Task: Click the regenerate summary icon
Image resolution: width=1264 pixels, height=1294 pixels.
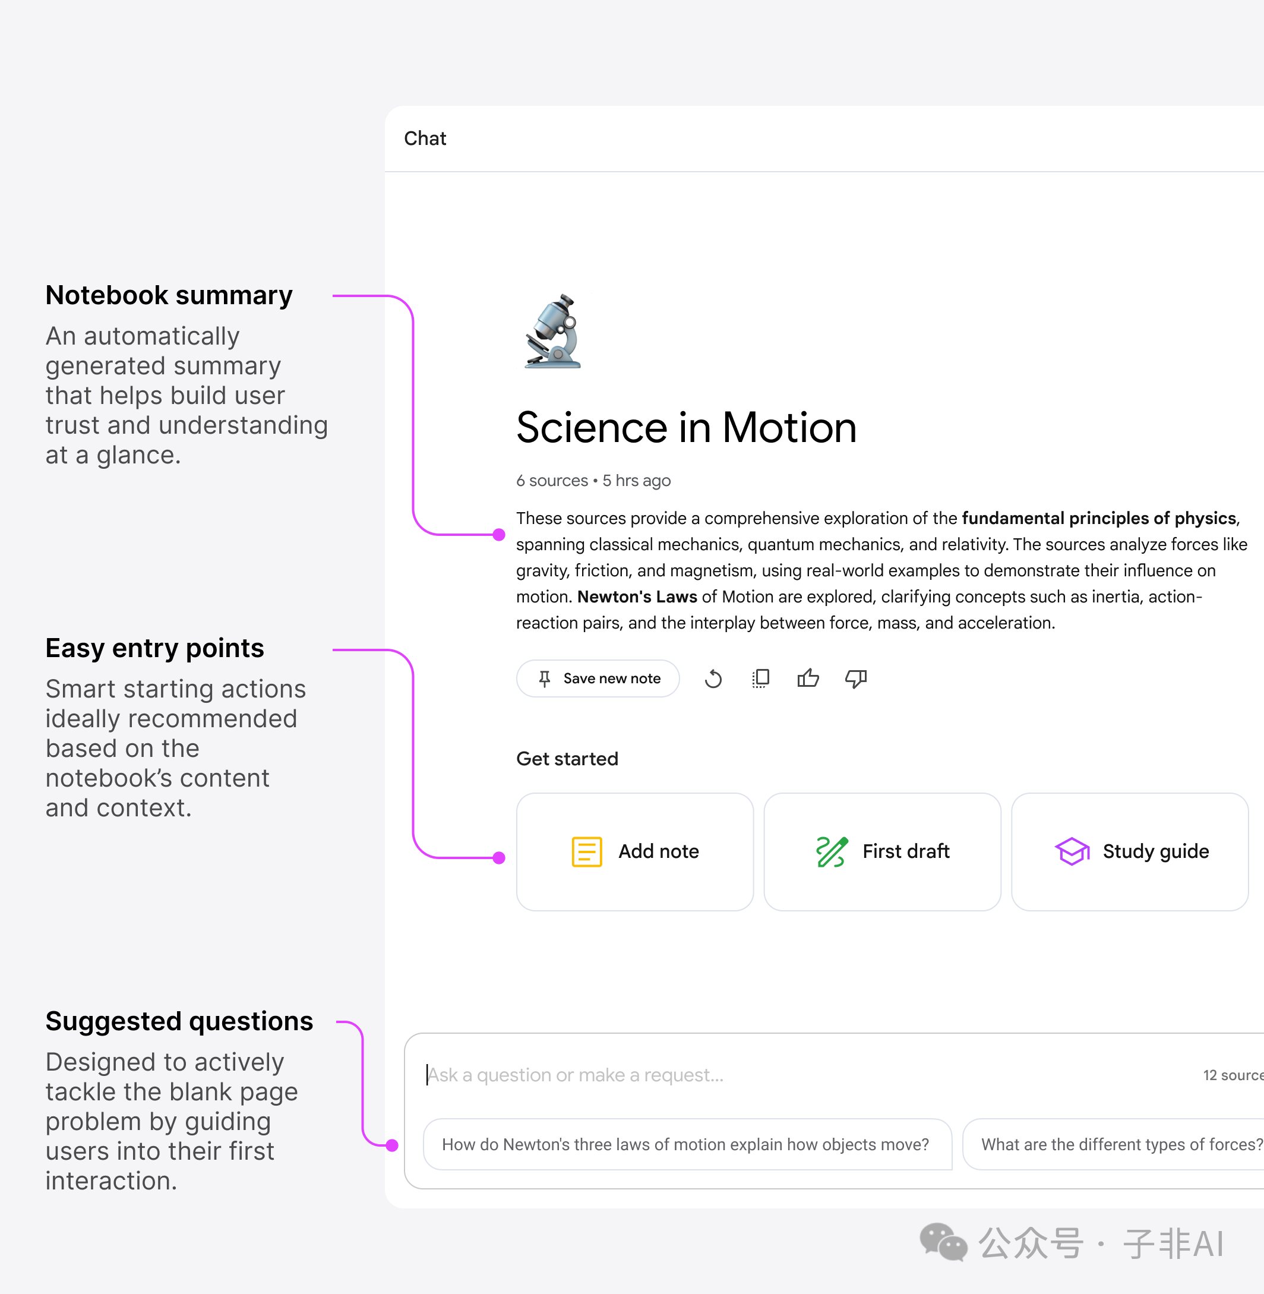Action: point(713,678)
